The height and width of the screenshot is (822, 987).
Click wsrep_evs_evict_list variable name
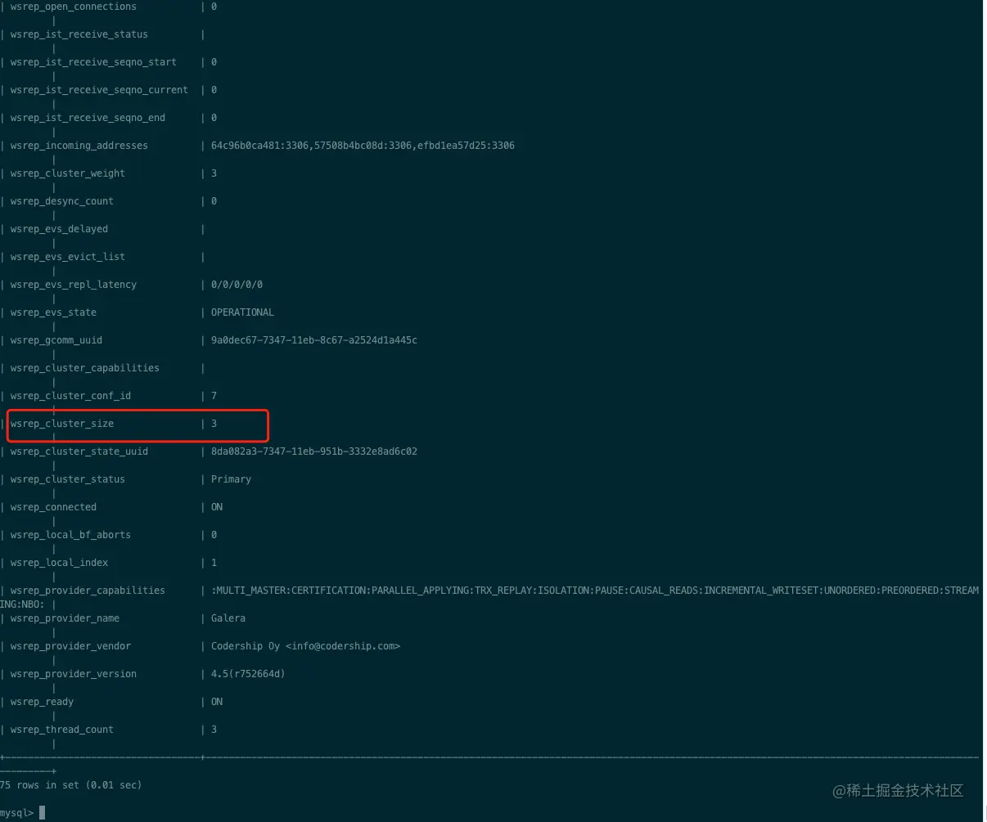[x=67, y=257]
